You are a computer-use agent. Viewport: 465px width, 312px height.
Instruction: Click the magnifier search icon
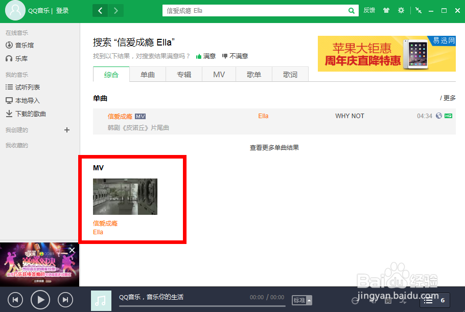coord(352,11)
